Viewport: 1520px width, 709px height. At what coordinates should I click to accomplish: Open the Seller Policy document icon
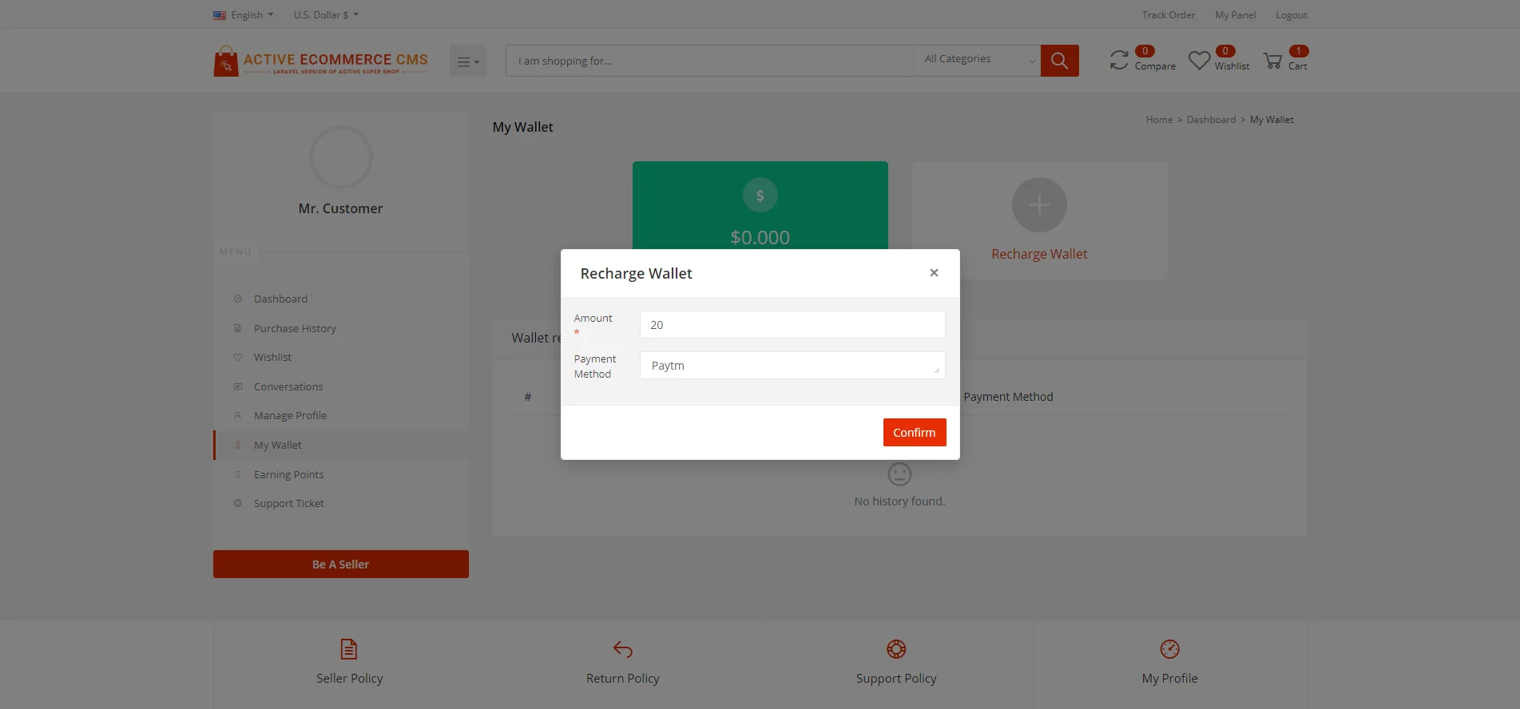point(349,649)
